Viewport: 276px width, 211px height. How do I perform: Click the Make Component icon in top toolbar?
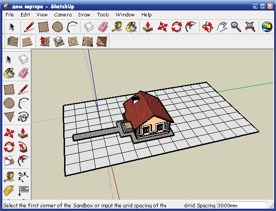pyautogui.click(x=89, y=26)
